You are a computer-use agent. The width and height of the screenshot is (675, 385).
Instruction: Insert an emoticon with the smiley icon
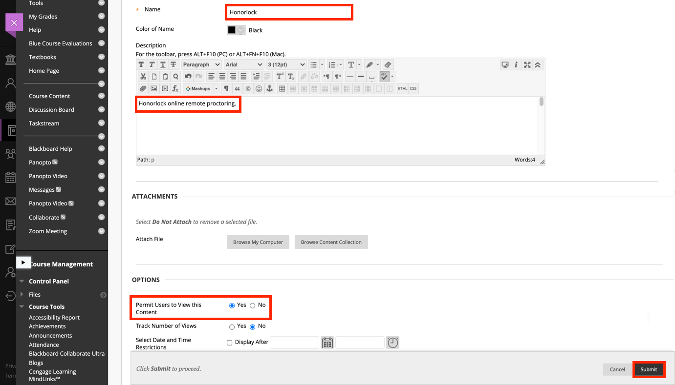259,89
